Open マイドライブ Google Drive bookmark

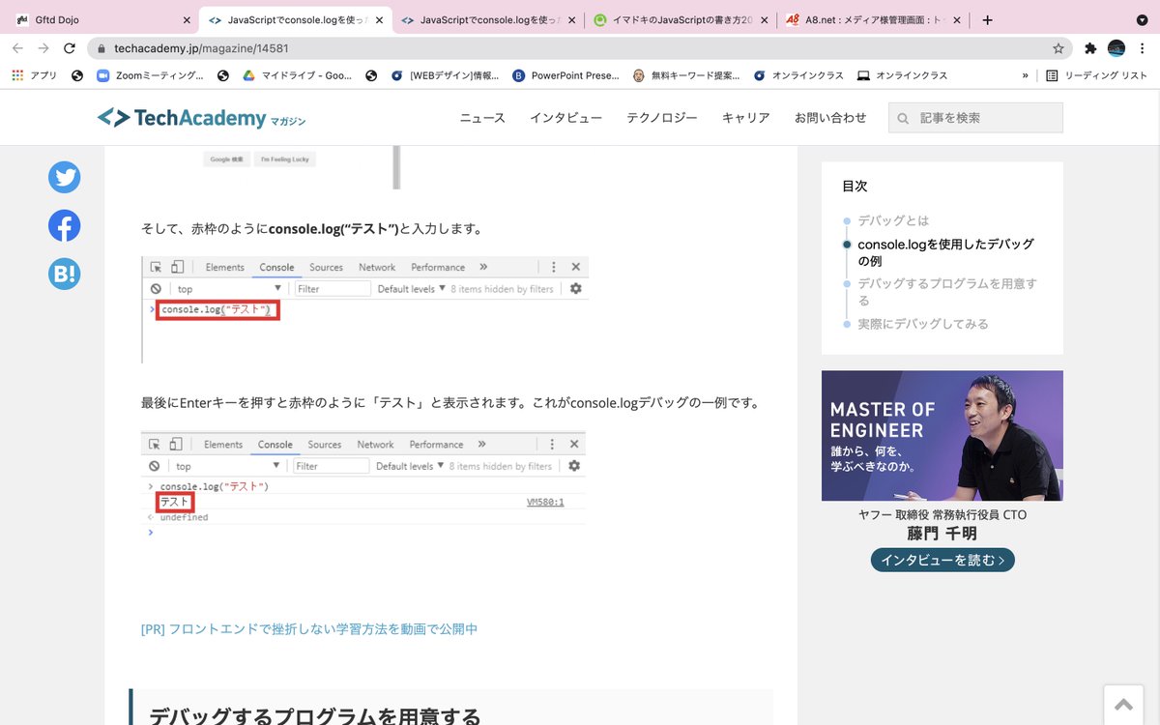point(296,75)
